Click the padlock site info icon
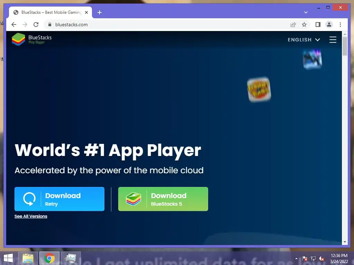This screenshot has width=354, height=265. (50, 24)
